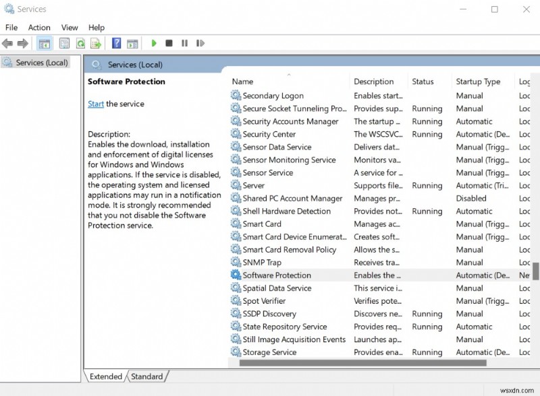This screenshot has height=396, width=540.
Task: Open the Action menu
Action: [39, 28]
